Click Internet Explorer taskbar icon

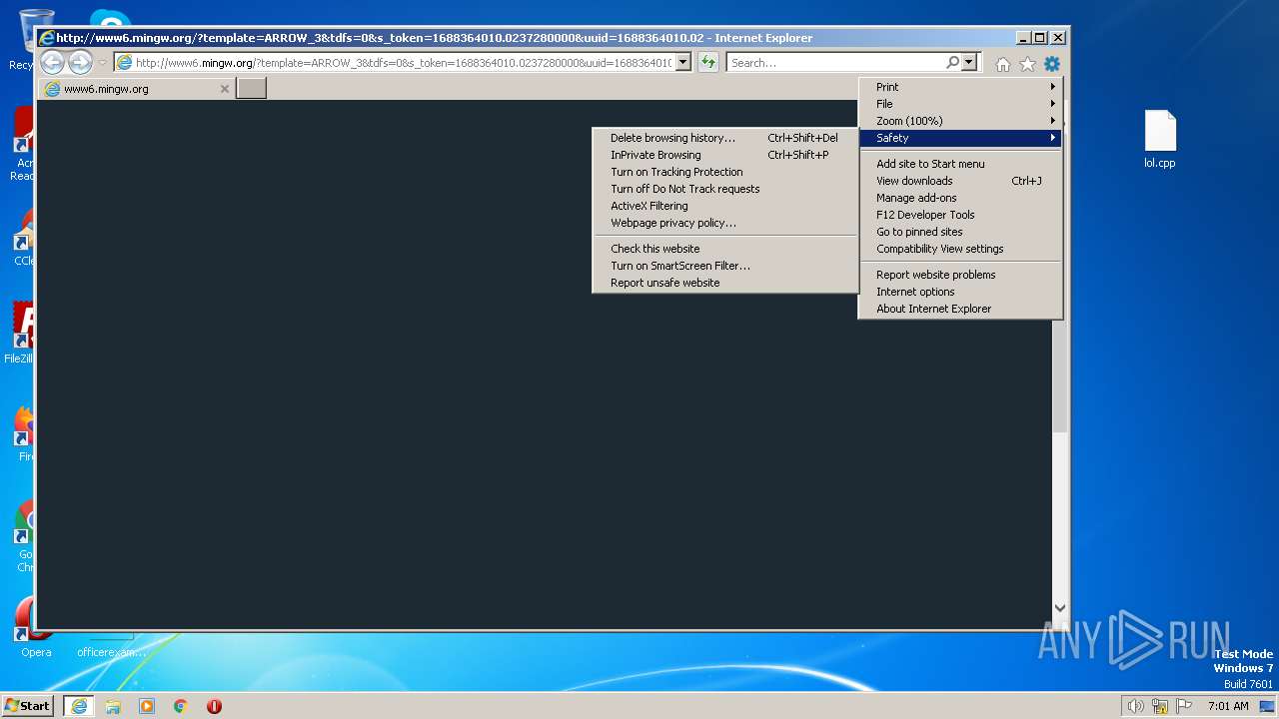79,706
